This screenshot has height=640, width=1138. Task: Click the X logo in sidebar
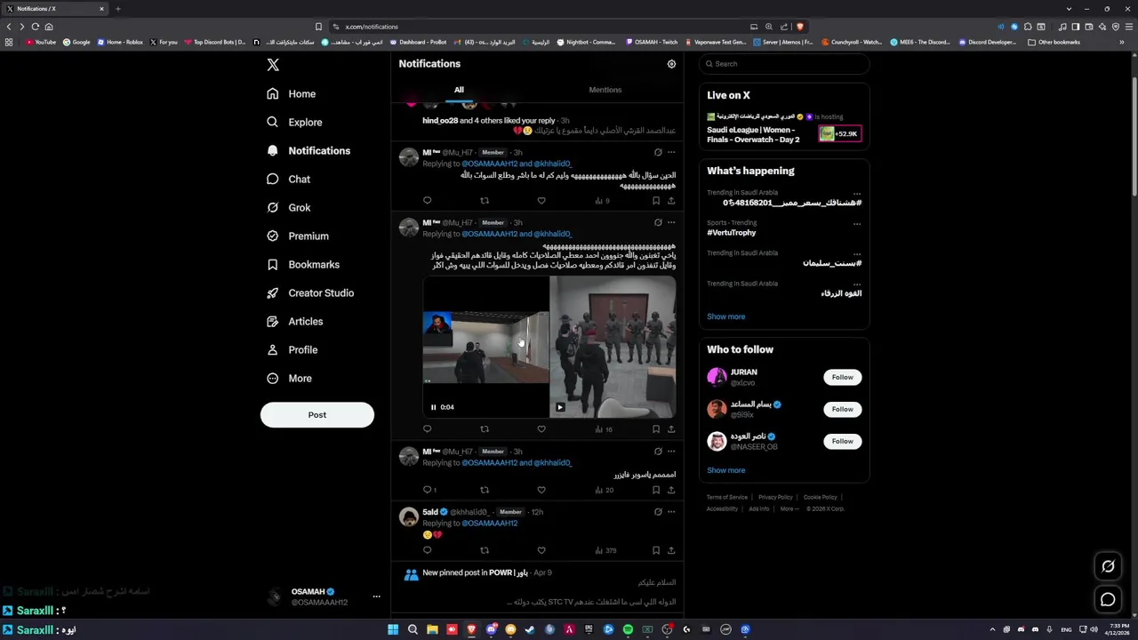tap(273, 65)
